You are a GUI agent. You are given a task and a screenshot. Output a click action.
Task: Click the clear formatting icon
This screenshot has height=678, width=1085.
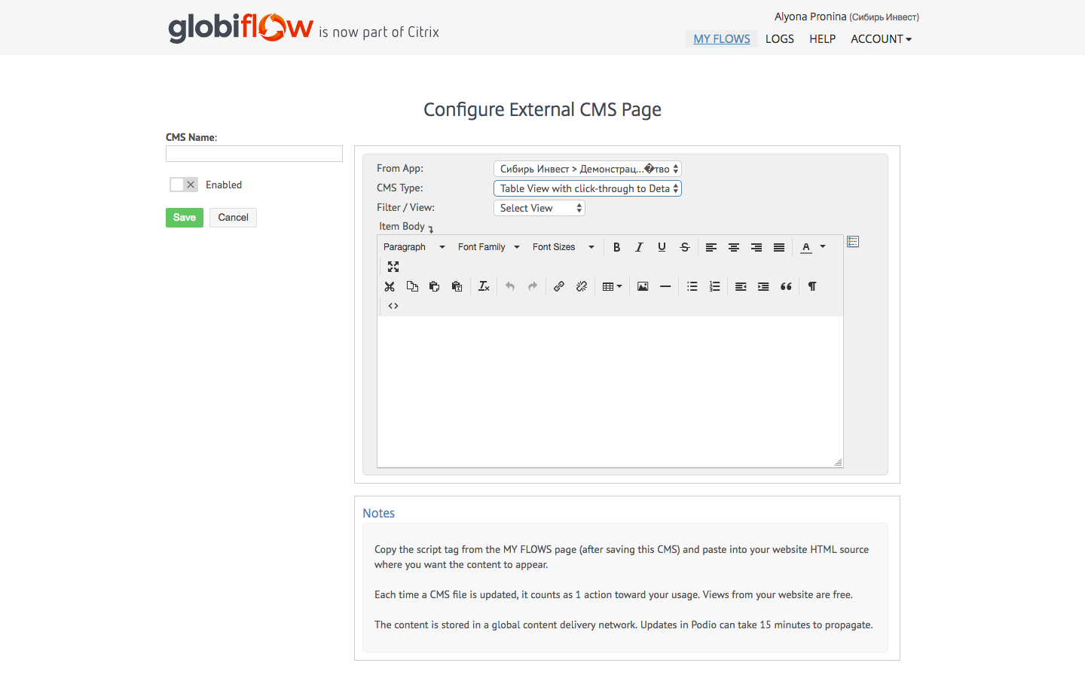[x=484, y=286]
